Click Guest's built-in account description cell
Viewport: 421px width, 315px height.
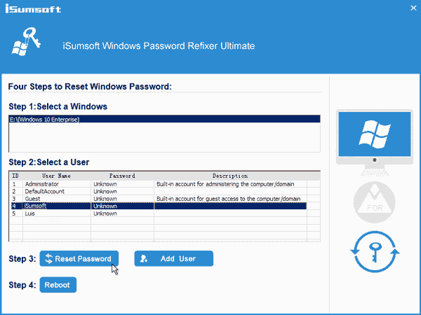click(230, 199)
